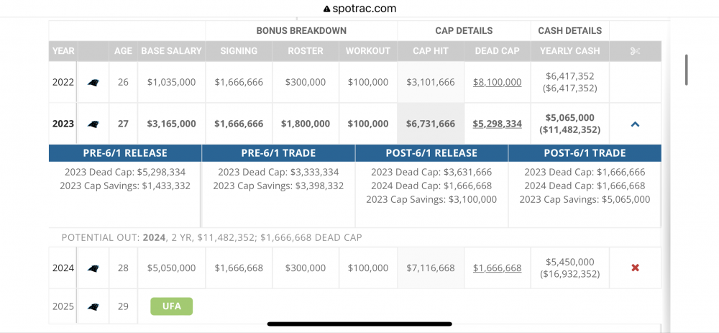Tap the lock icon beside spotrac.com
This screenshot has width=719, height=333.
pos(327,9)
